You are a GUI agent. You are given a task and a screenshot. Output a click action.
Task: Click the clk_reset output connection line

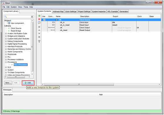(53, 30)
